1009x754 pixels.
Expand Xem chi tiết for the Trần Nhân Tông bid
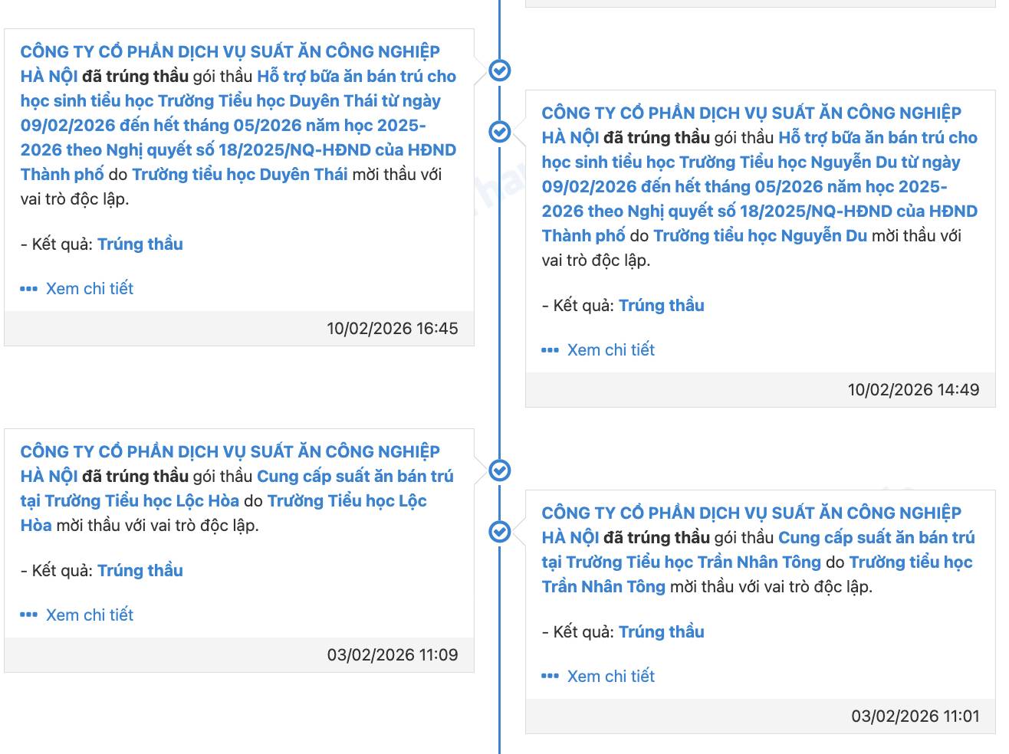(610, 677)
